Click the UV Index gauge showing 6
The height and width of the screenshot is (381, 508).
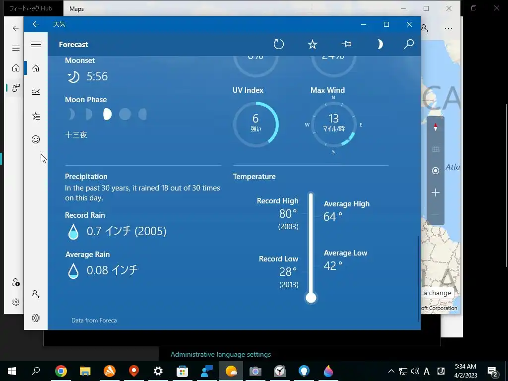pyautogui.click(x=255, y=124)
